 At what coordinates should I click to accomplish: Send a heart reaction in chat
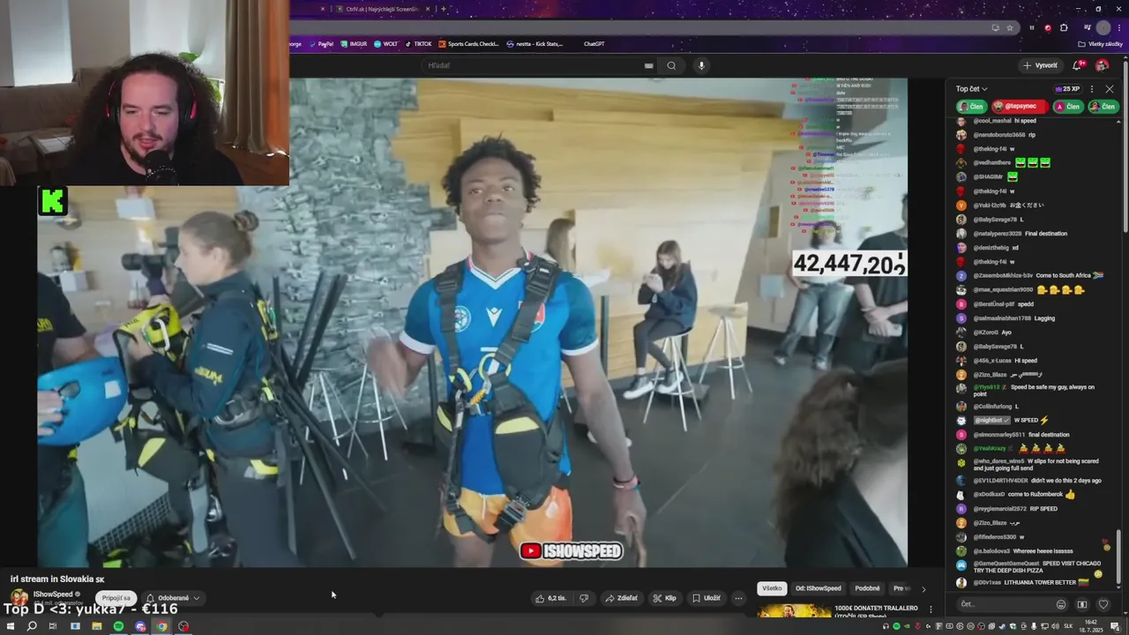pos(1103,604)
